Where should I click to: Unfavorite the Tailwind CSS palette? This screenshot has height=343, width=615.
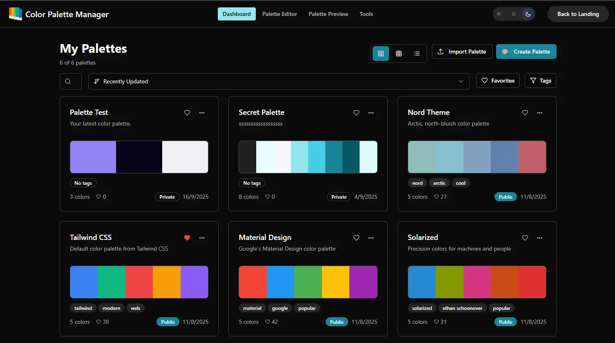[x=187, y=238]
